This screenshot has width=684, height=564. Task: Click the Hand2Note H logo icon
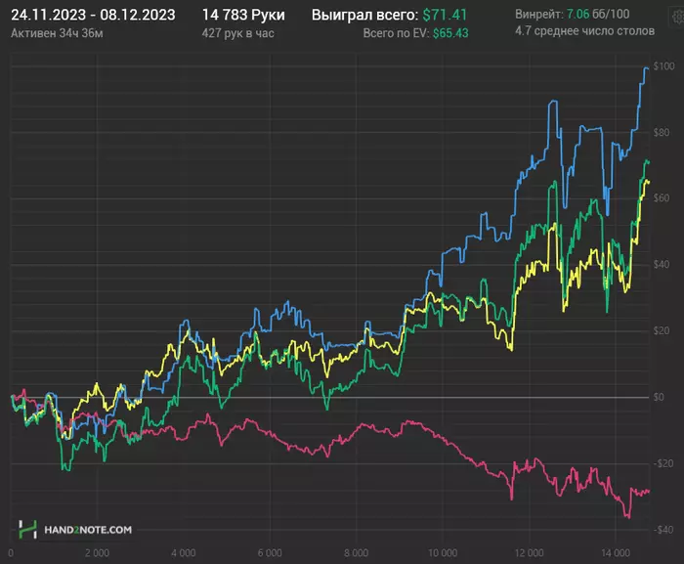(27, 529)
